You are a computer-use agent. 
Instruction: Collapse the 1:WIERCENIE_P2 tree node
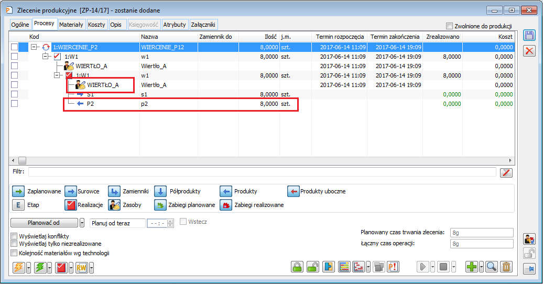[x=34, y=47]
